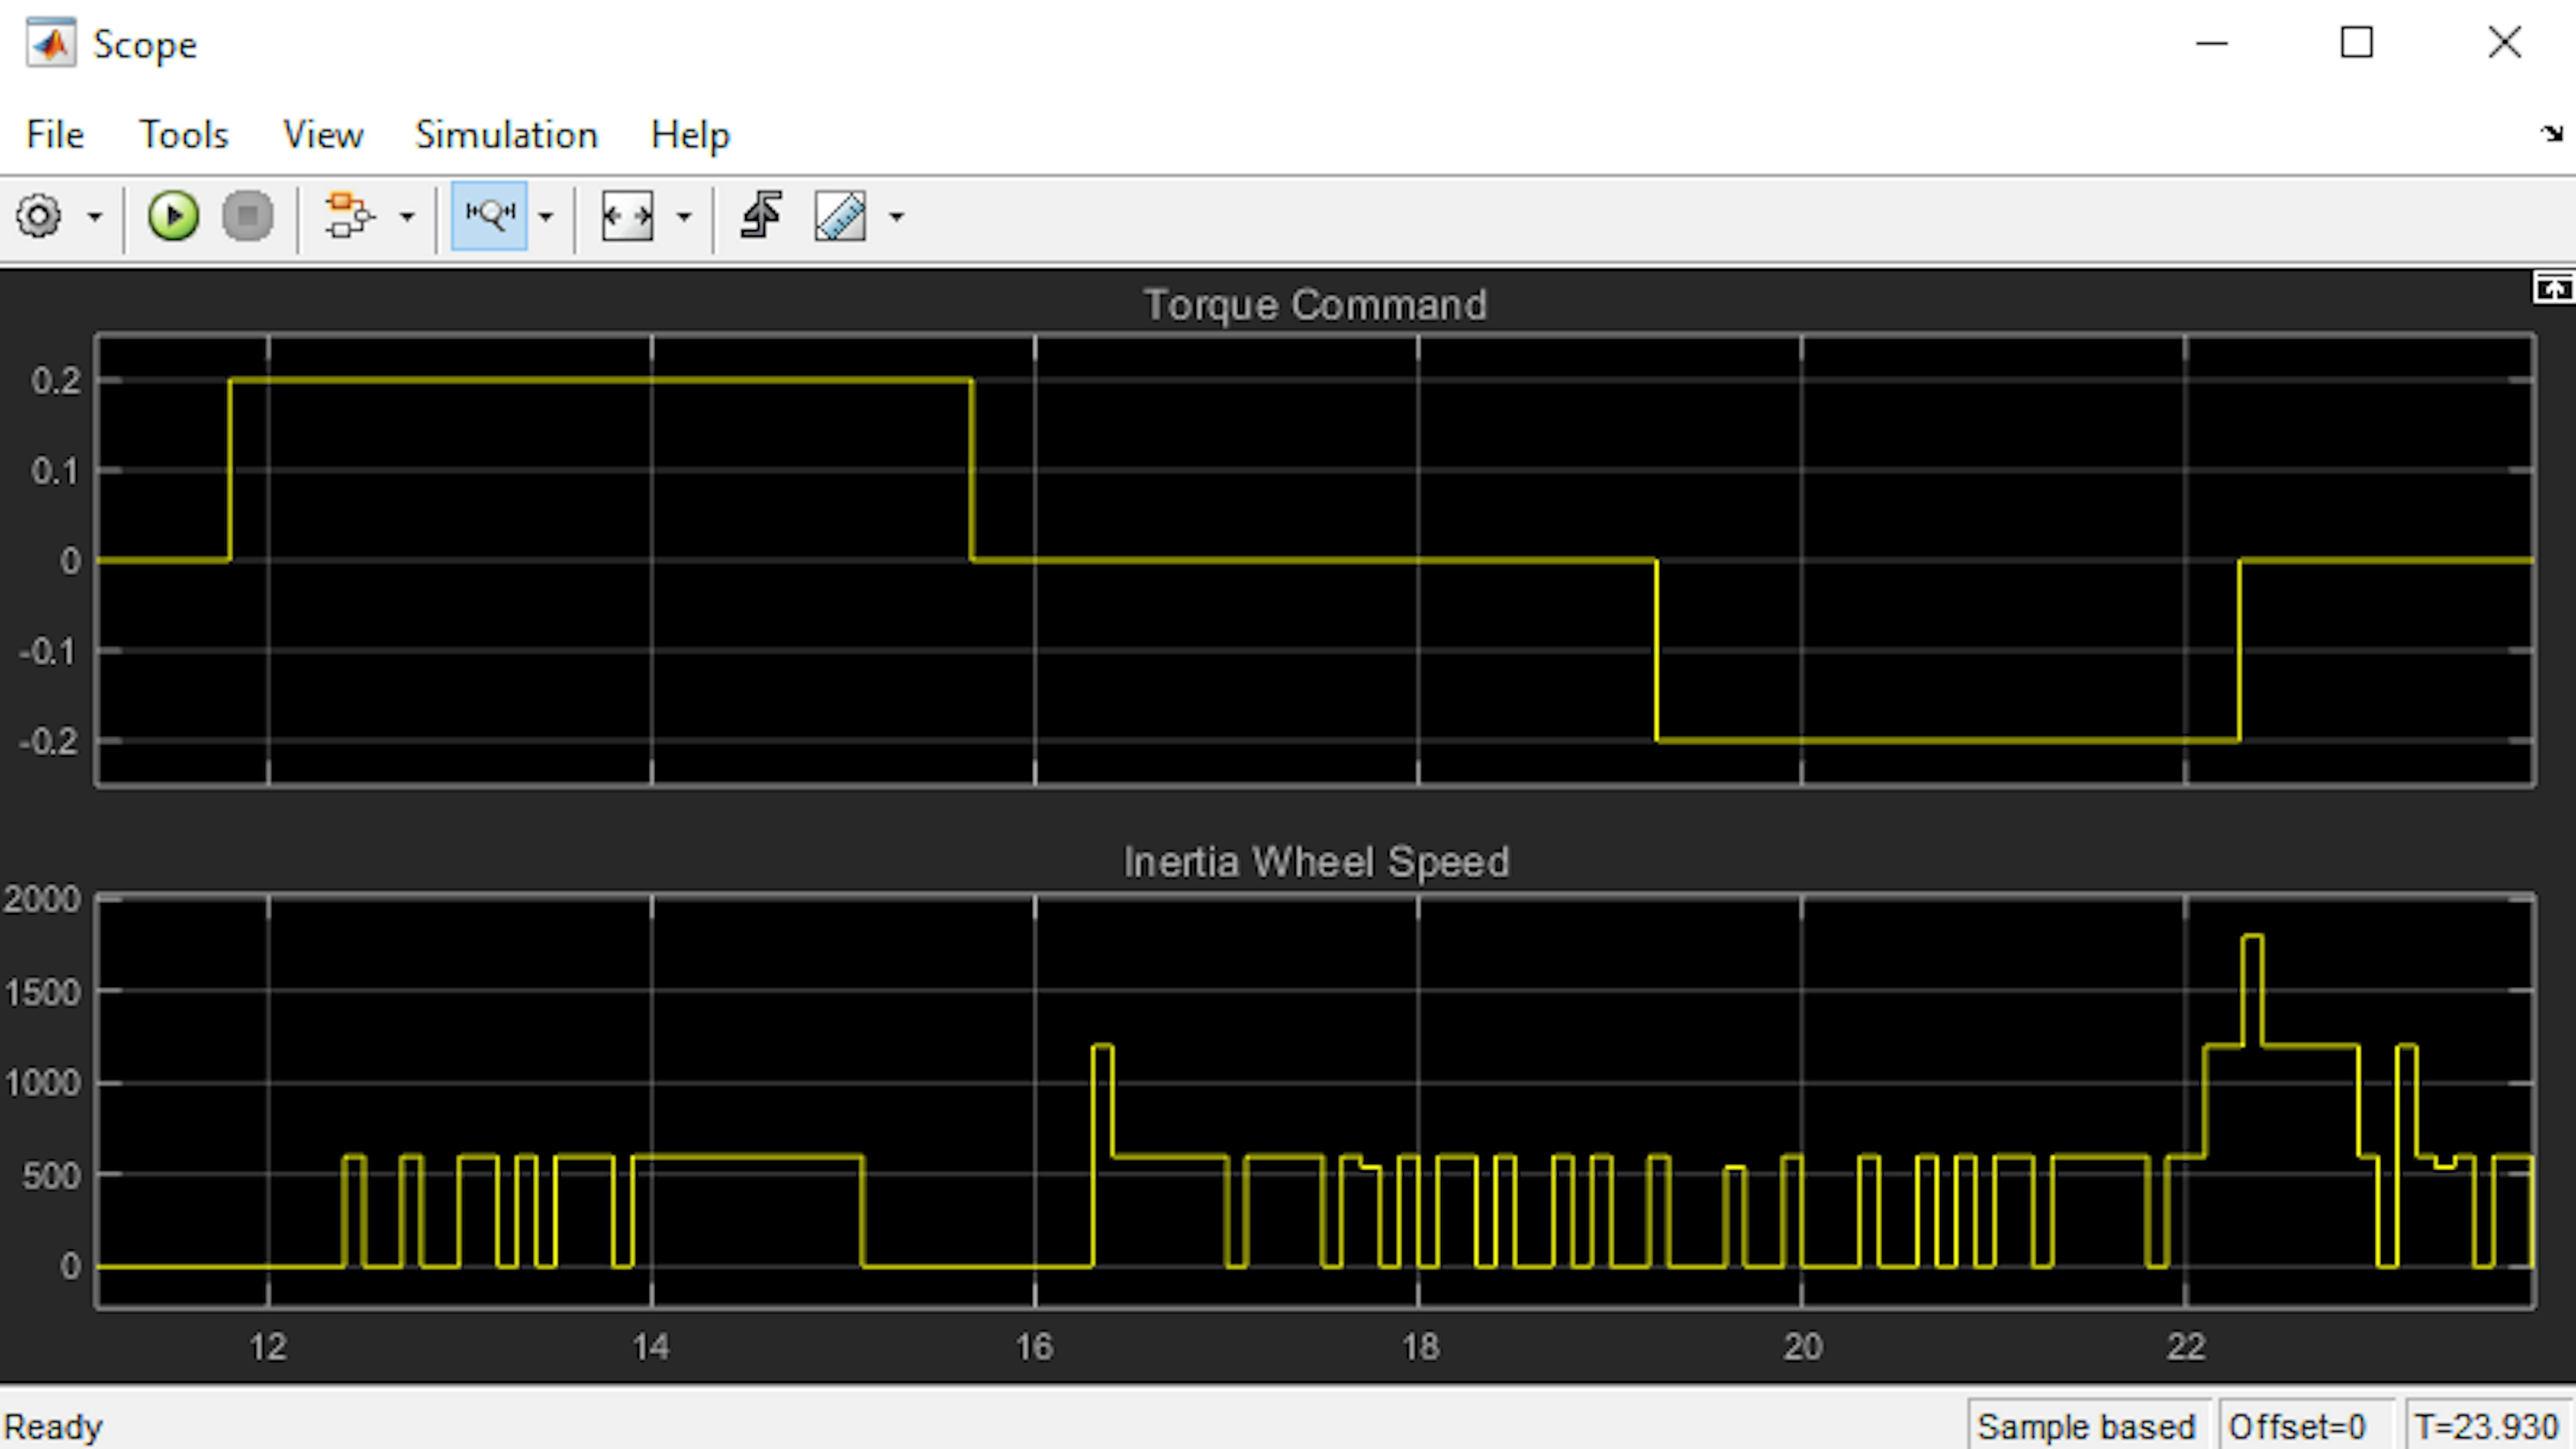Click the dock scope arrow in the menu bar
This screenshot has width=2576, height=1449.
2552,133
